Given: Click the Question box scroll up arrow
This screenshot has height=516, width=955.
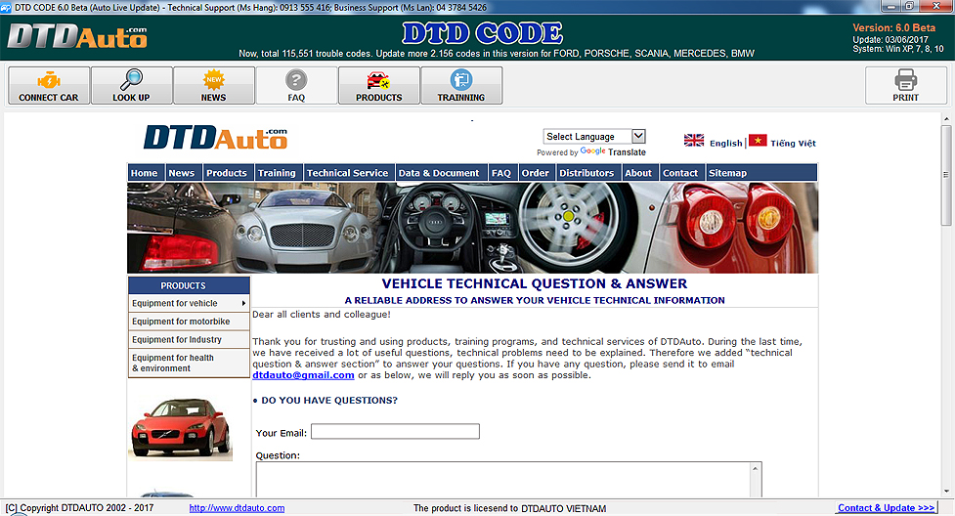Looking at the screenshot, I should [756, 468].
